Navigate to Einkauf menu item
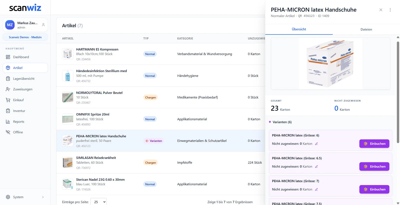The width and height of the screenshot is (400, 205). pos(25,100)
